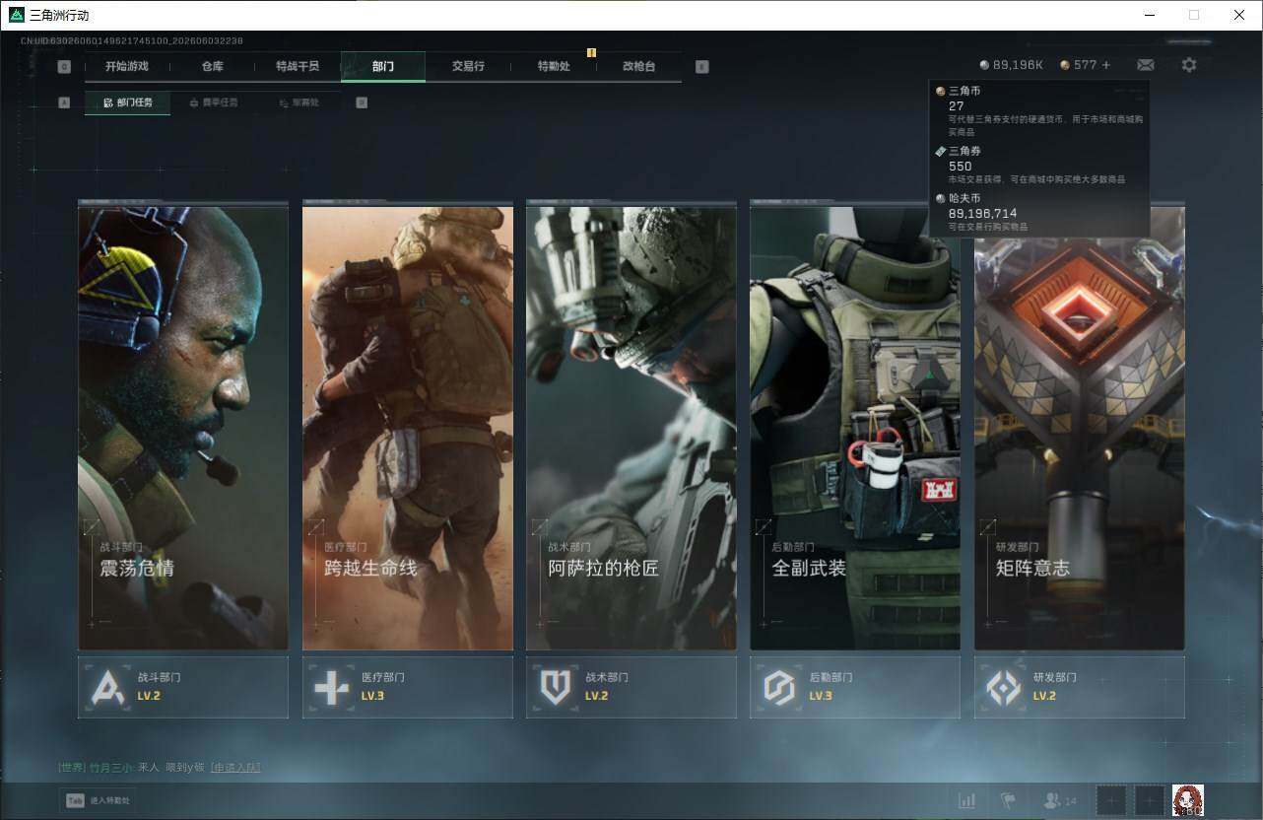This screenshot has height=820, width=1263.
Task: Select the third sub-tab in mission row
Action: [299, 102]
